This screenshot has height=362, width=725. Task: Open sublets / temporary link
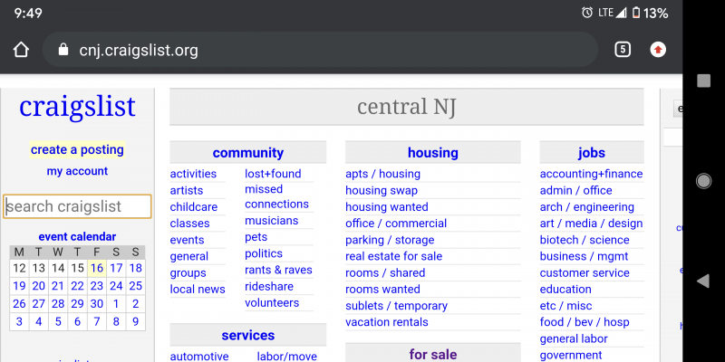coord(396,306)
